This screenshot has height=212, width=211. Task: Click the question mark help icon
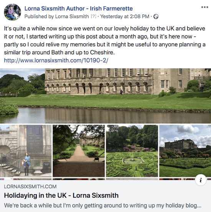(x=94, y=17)
